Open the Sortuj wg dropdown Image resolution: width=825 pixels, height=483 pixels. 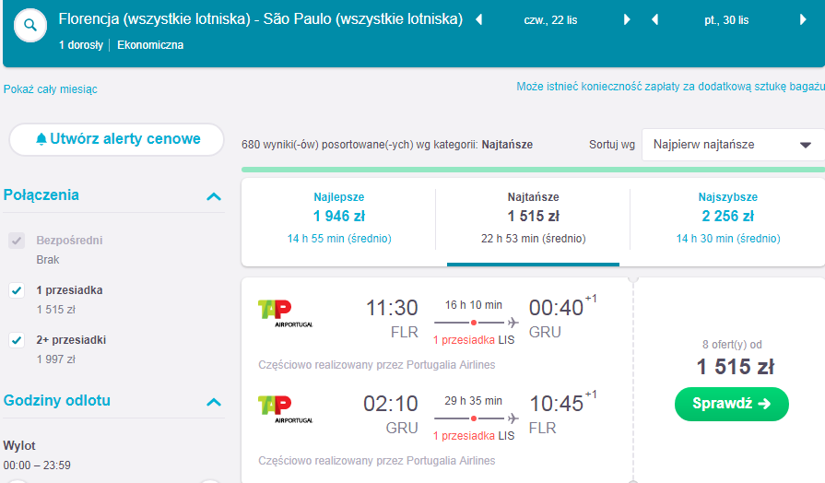point(733,145)
